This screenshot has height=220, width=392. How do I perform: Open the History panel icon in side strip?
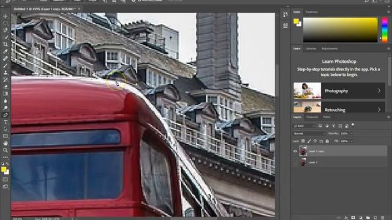click(285, 15)
